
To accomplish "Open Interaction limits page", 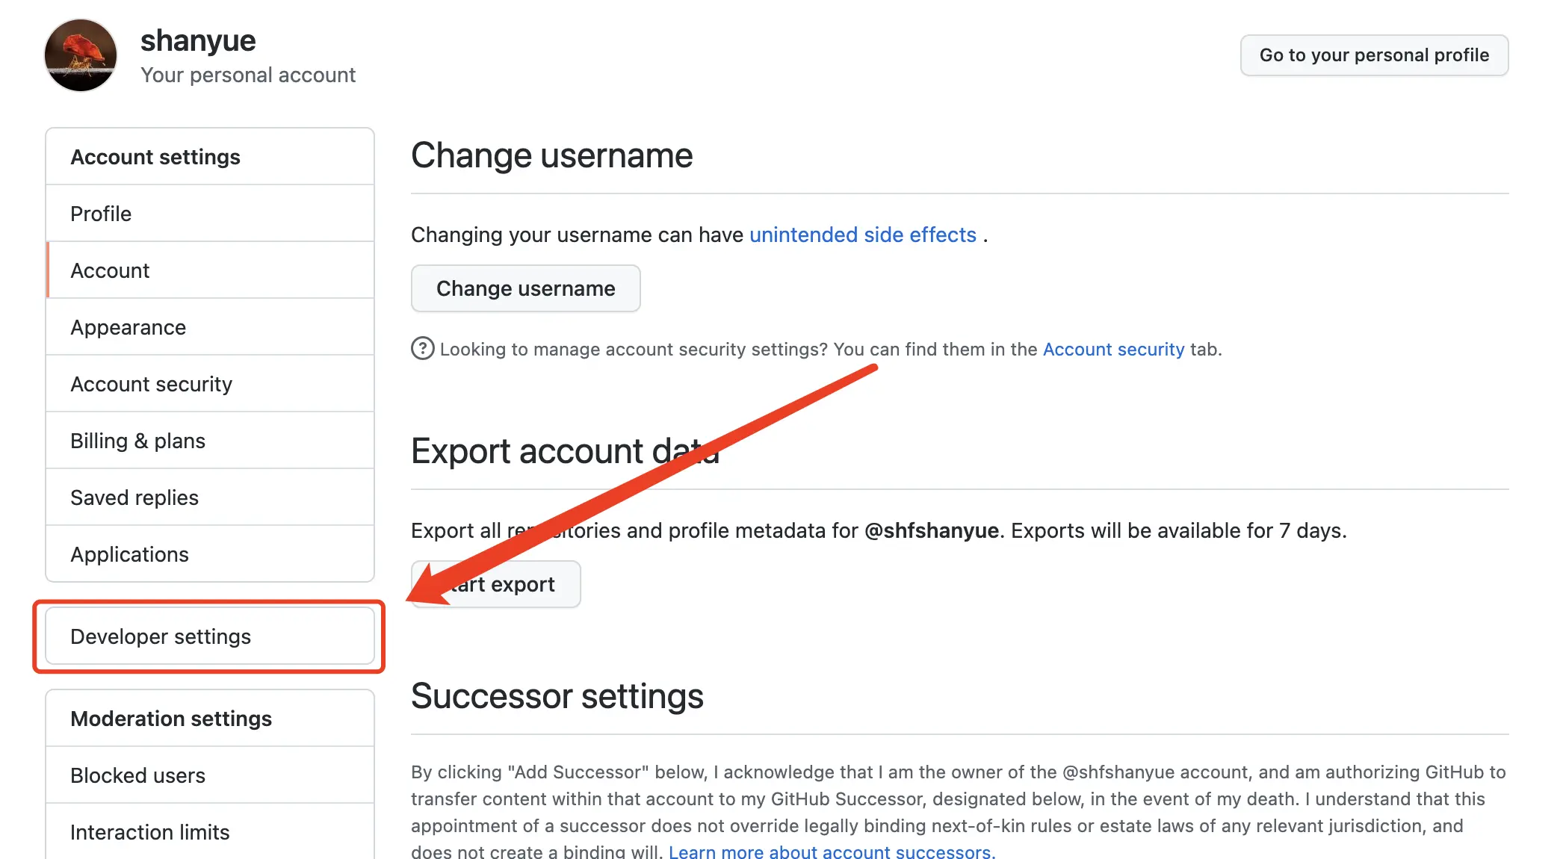I will [210, 831].
